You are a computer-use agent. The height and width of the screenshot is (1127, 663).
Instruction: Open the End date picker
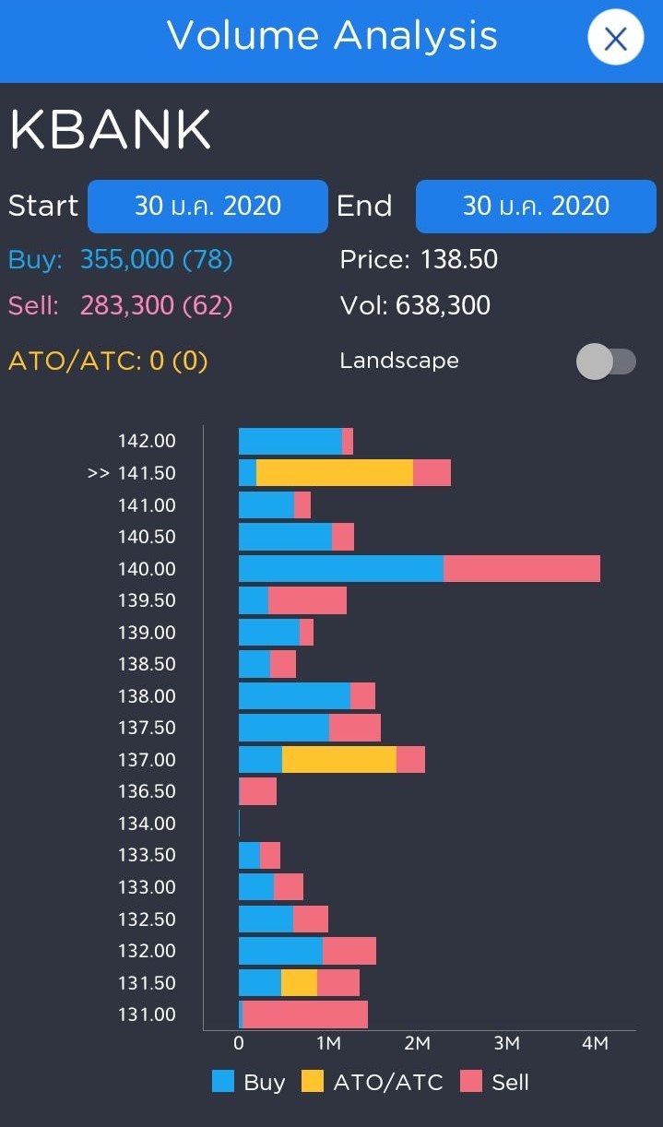coord(536,206)
